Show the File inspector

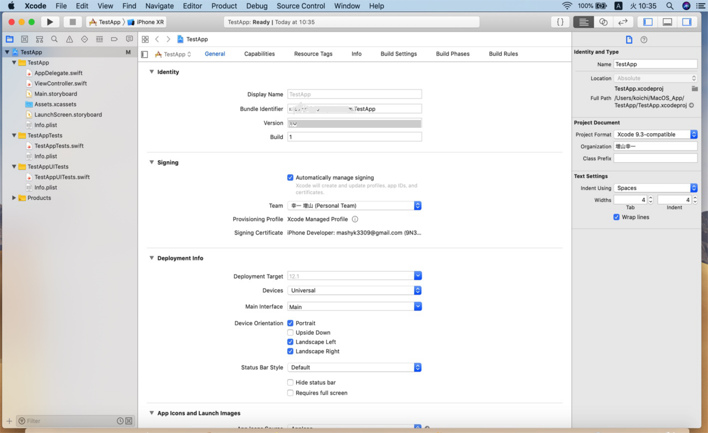pos(629,40)
